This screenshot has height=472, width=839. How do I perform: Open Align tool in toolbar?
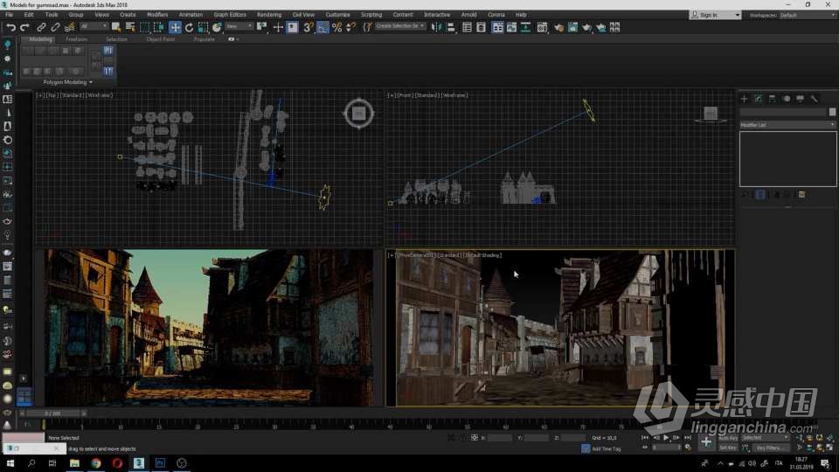pyautogui.click(x=451, y=27)
